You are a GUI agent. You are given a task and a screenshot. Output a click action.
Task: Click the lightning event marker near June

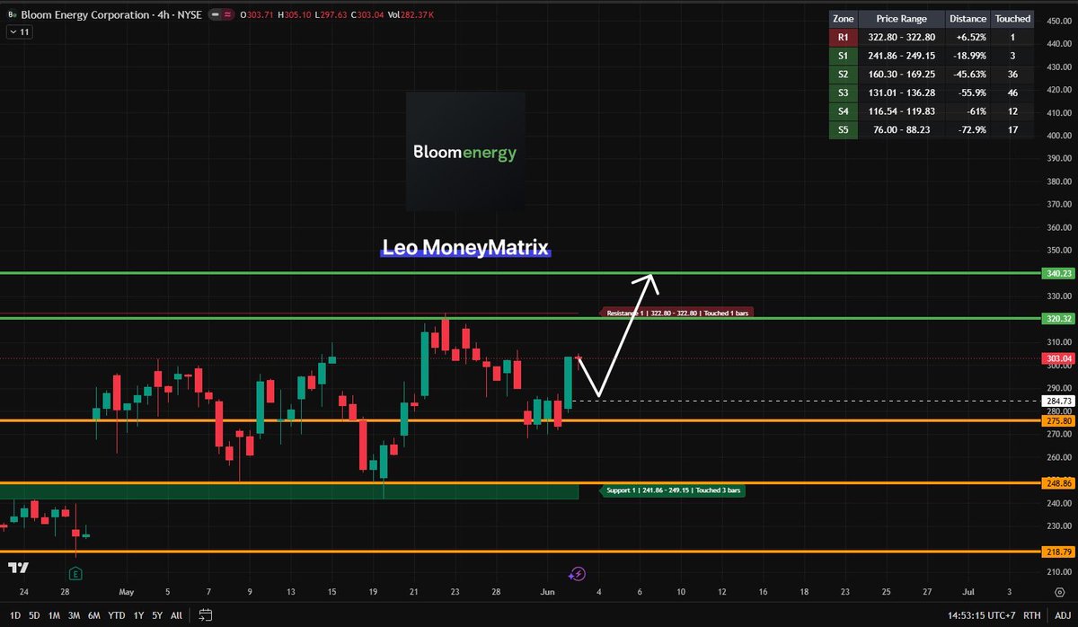pyautogui.click(x=578, y=573)
